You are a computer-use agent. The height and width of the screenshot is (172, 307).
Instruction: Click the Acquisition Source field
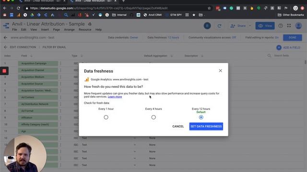click(38, 84)
